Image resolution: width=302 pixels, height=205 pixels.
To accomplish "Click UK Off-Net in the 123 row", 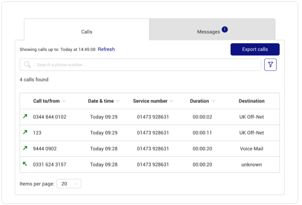I will 252,133.
